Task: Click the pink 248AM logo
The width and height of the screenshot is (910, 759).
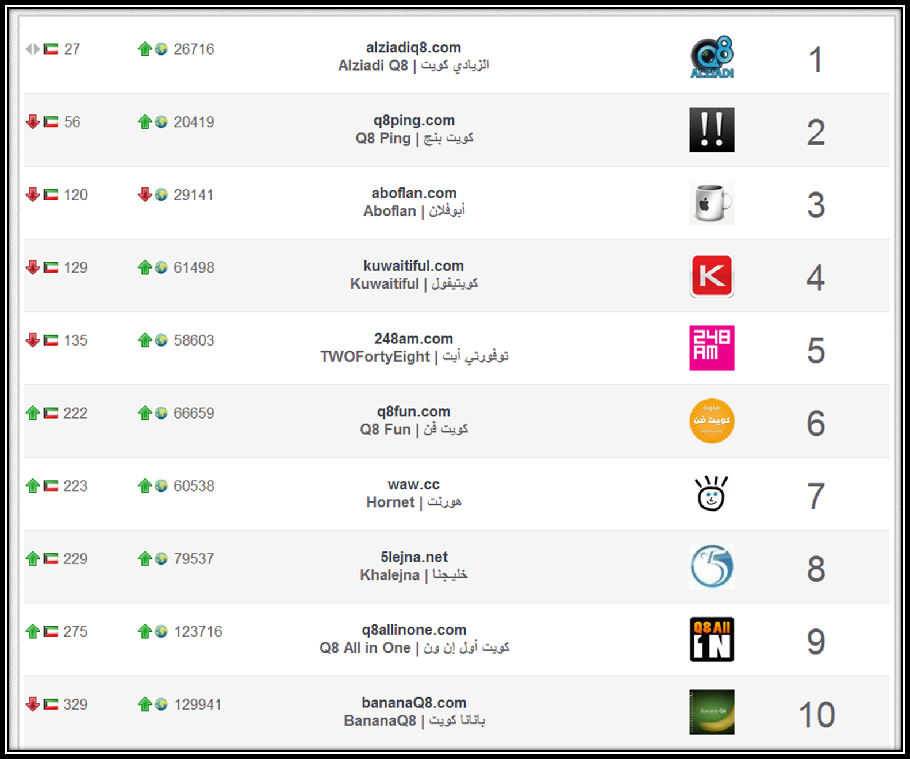Action: (712, 348)
